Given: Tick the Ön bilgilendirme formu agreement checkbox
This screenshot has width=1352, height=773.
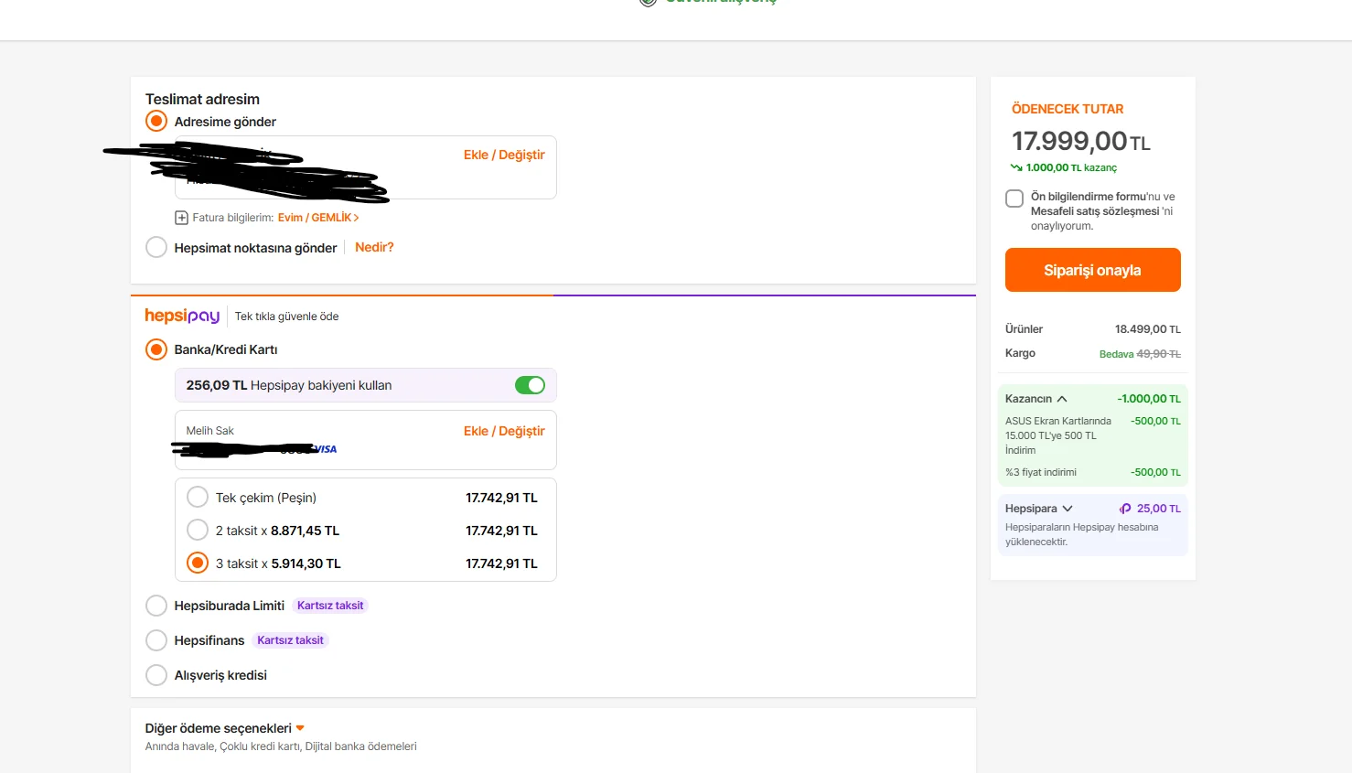Looking at the screenshot, I should pos(1014,199).
